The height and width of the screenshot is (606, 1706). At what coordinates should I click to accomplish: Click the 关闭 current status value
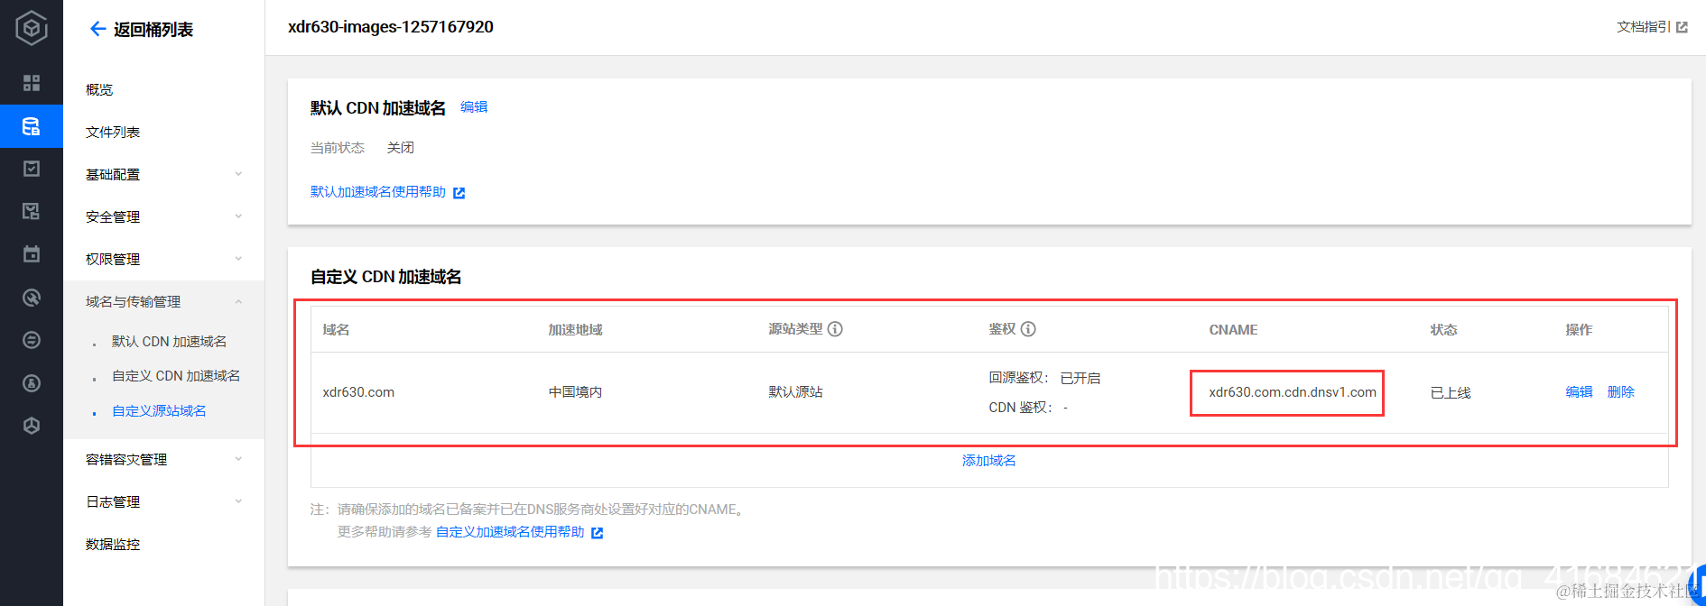coord(401,147)
